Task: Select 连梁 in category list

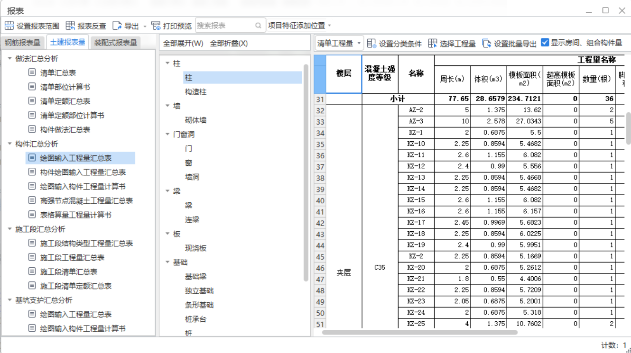Action: click(192, 219)
